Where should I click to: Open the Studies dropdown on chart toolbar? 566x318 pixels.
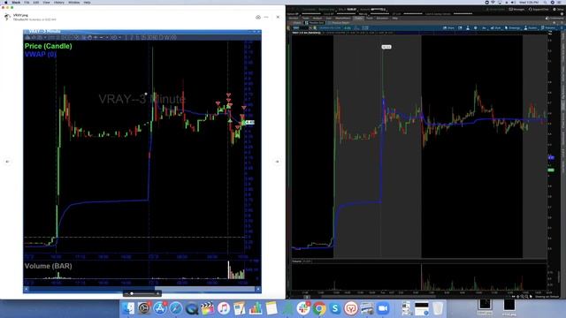point(531,27)
